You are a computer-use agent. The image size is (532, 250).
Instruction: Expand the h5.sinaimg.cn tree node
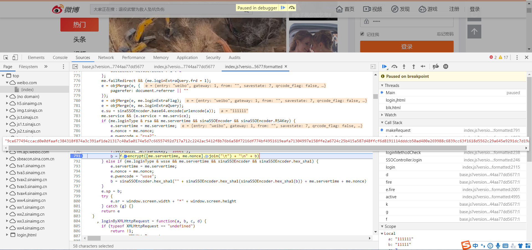[x=7, y=103]
